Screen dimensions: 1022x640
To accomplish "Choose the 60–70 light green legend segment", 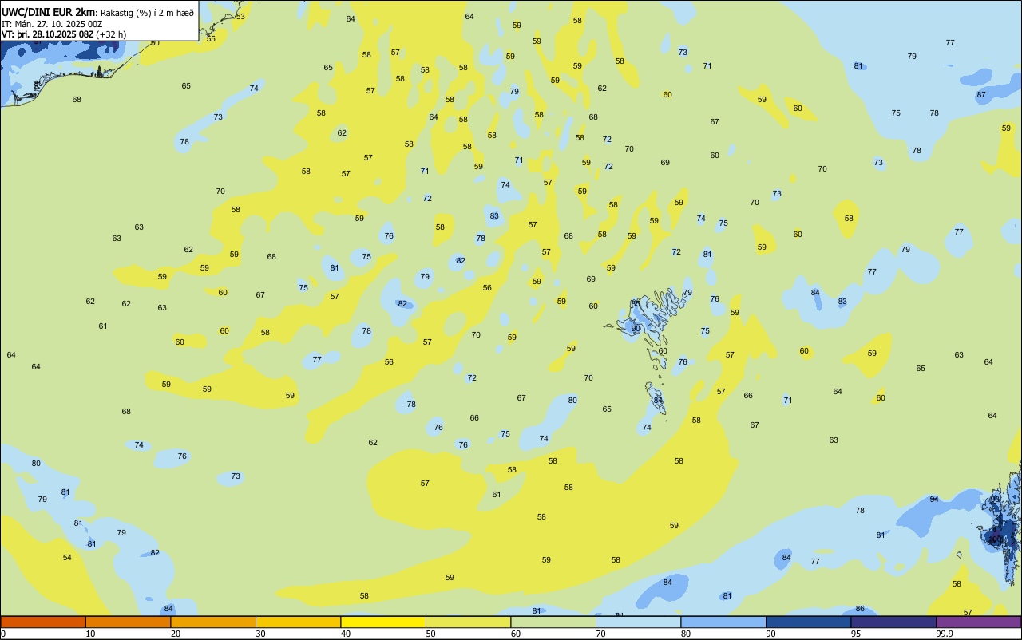I will (x=553, y=622).
